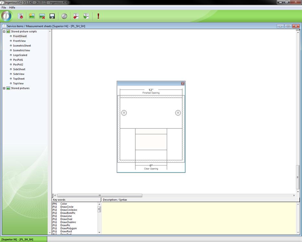Click the ingenious round logo button

coord(6,16)
